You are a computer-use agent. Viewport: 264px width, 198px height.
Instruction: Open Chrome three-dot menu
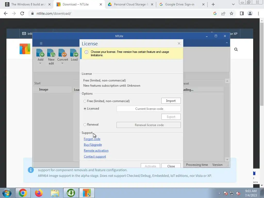pyautogui.click(x=258, y=13)
